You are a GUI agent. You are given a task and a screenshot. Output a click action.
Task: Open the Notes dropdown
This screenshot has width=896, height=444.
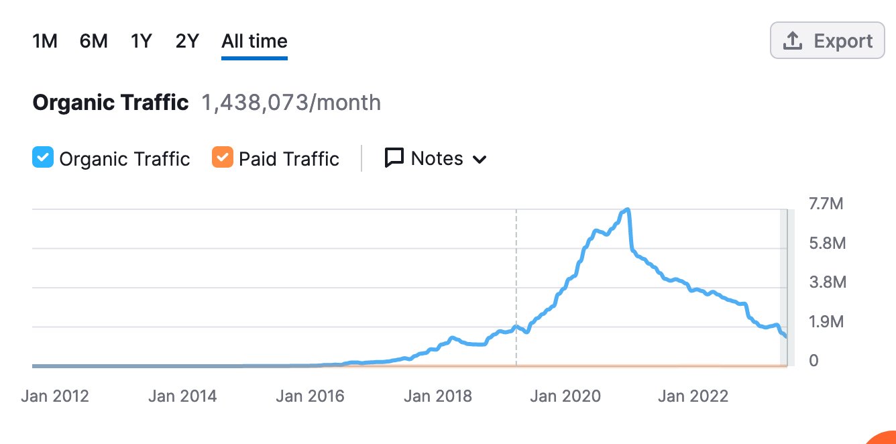435,158
